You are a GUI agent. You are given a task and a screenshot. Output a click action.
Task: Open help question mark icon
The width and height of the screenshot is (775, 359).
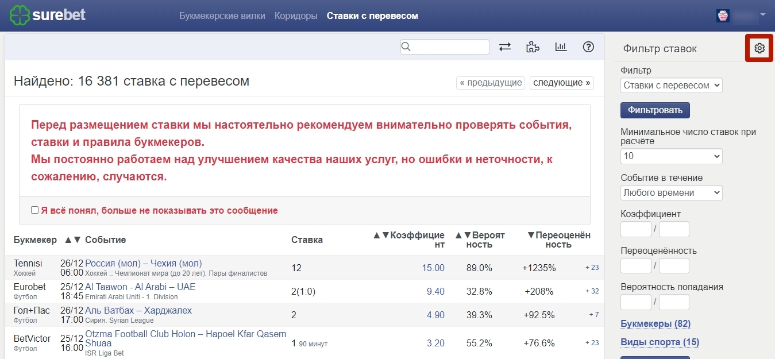[x=588, y=47]
